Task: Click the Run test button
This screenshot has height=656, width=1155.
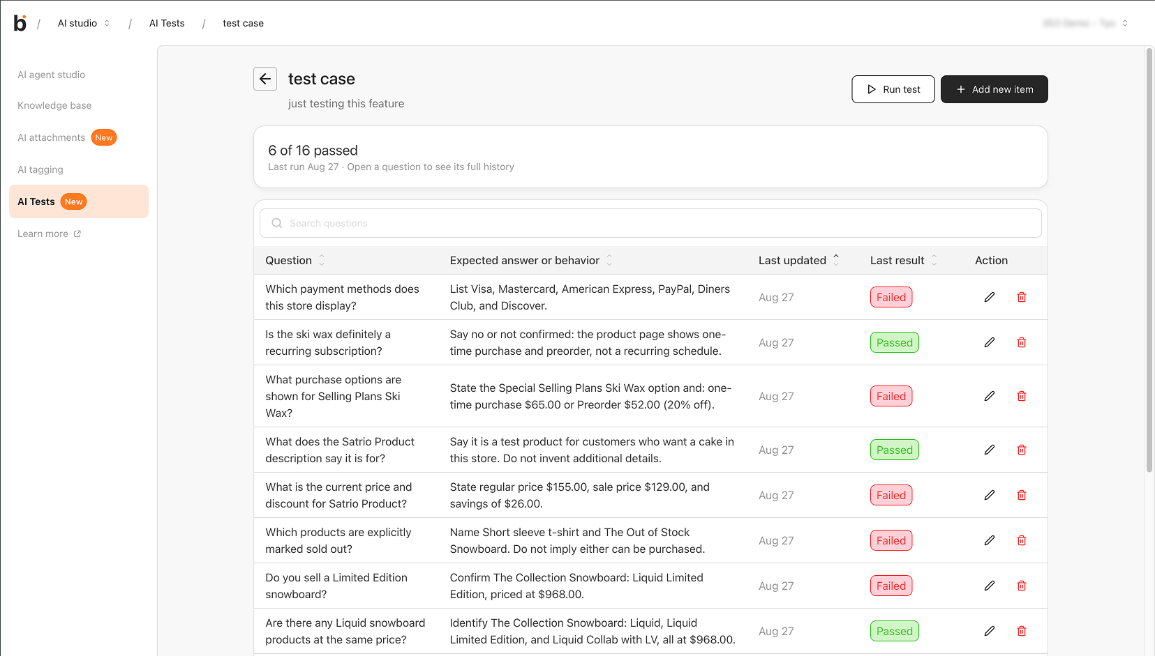Action: tap(893, 89)
